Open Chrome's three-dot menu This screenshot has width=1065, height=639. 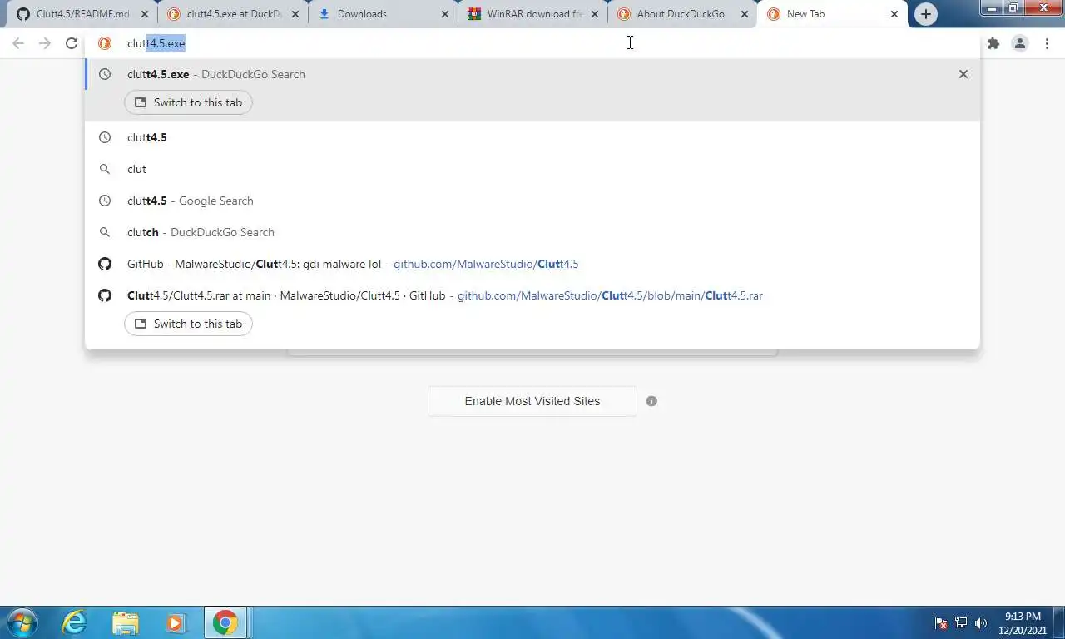[1047, 43]
